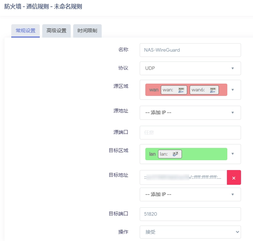
Task: Click the 目标地址 IPv6 address entry
Action: pyautogui.click(x=183, y=177)
